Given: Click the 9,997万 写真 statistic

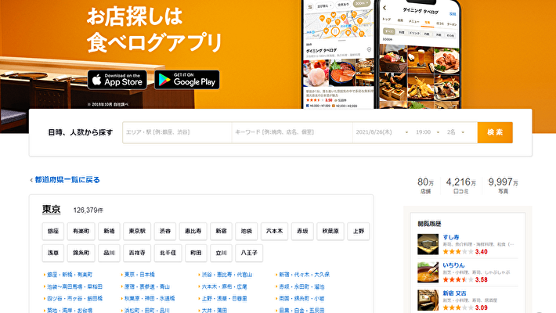Looking at the screenshot, I should pos(504,185).
